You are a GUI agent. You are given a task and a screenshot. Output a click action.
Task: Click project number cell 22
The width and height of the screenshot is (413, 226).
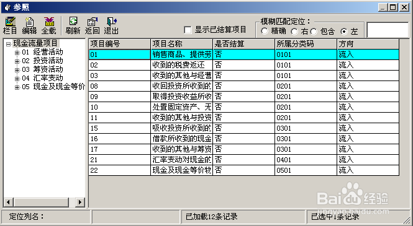pyautogui.click(x=120, y=170)
